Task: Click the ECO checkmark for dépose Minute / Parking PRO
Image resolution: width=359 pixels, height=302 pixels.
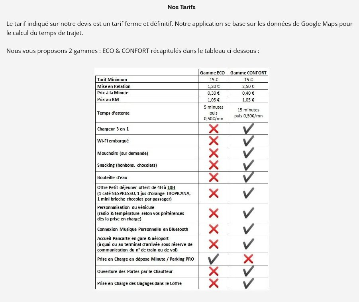Action: click(x=214, y=259)
